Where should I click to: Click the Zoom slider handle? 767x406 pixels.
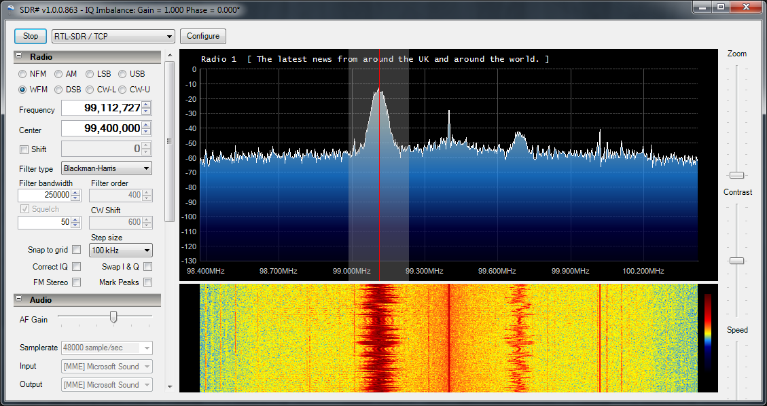pyautogui.click(x=736, y=175)
